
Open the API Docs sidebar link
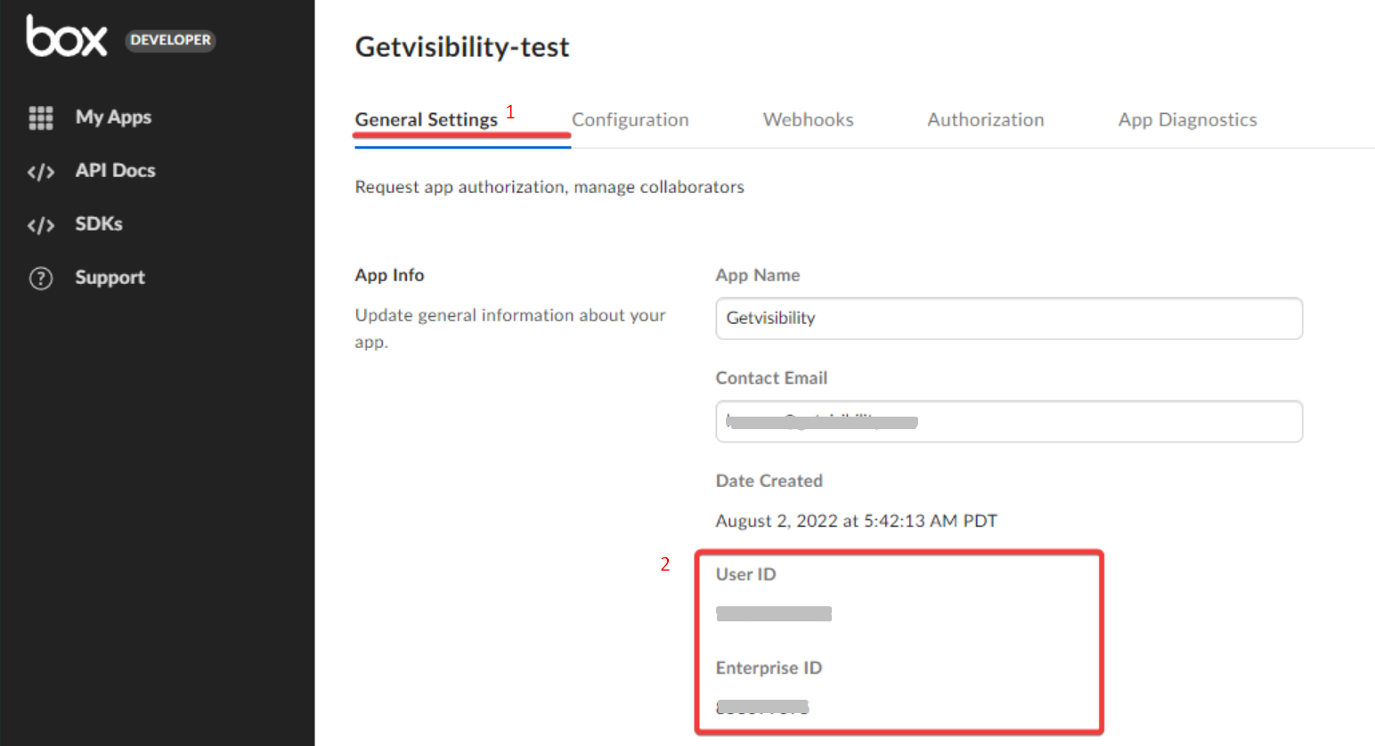click(x=115, y=171)
